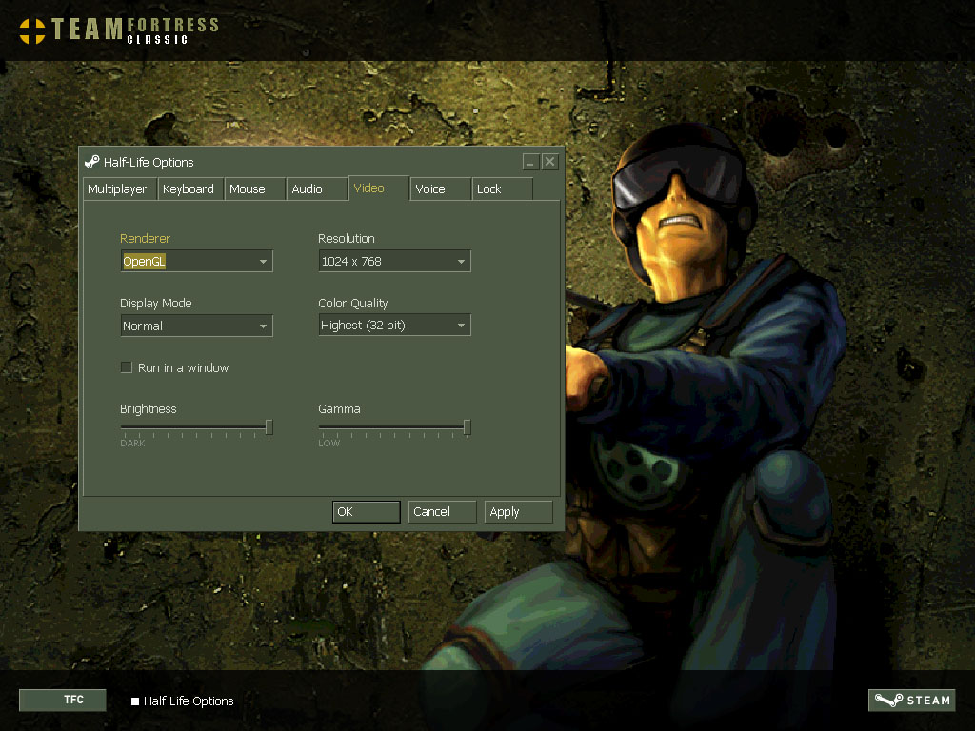
Task: Minimize the Half-Life Options dialog
Action: tap(530, 162)
